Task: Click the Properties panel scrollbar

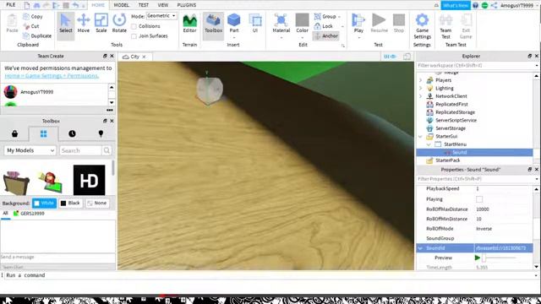Action: pos(537,227)
